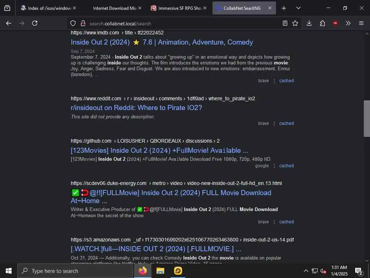Open the muted volume tray icon
The width and height of the screenshot is (370, 278).
click(323, 271)
